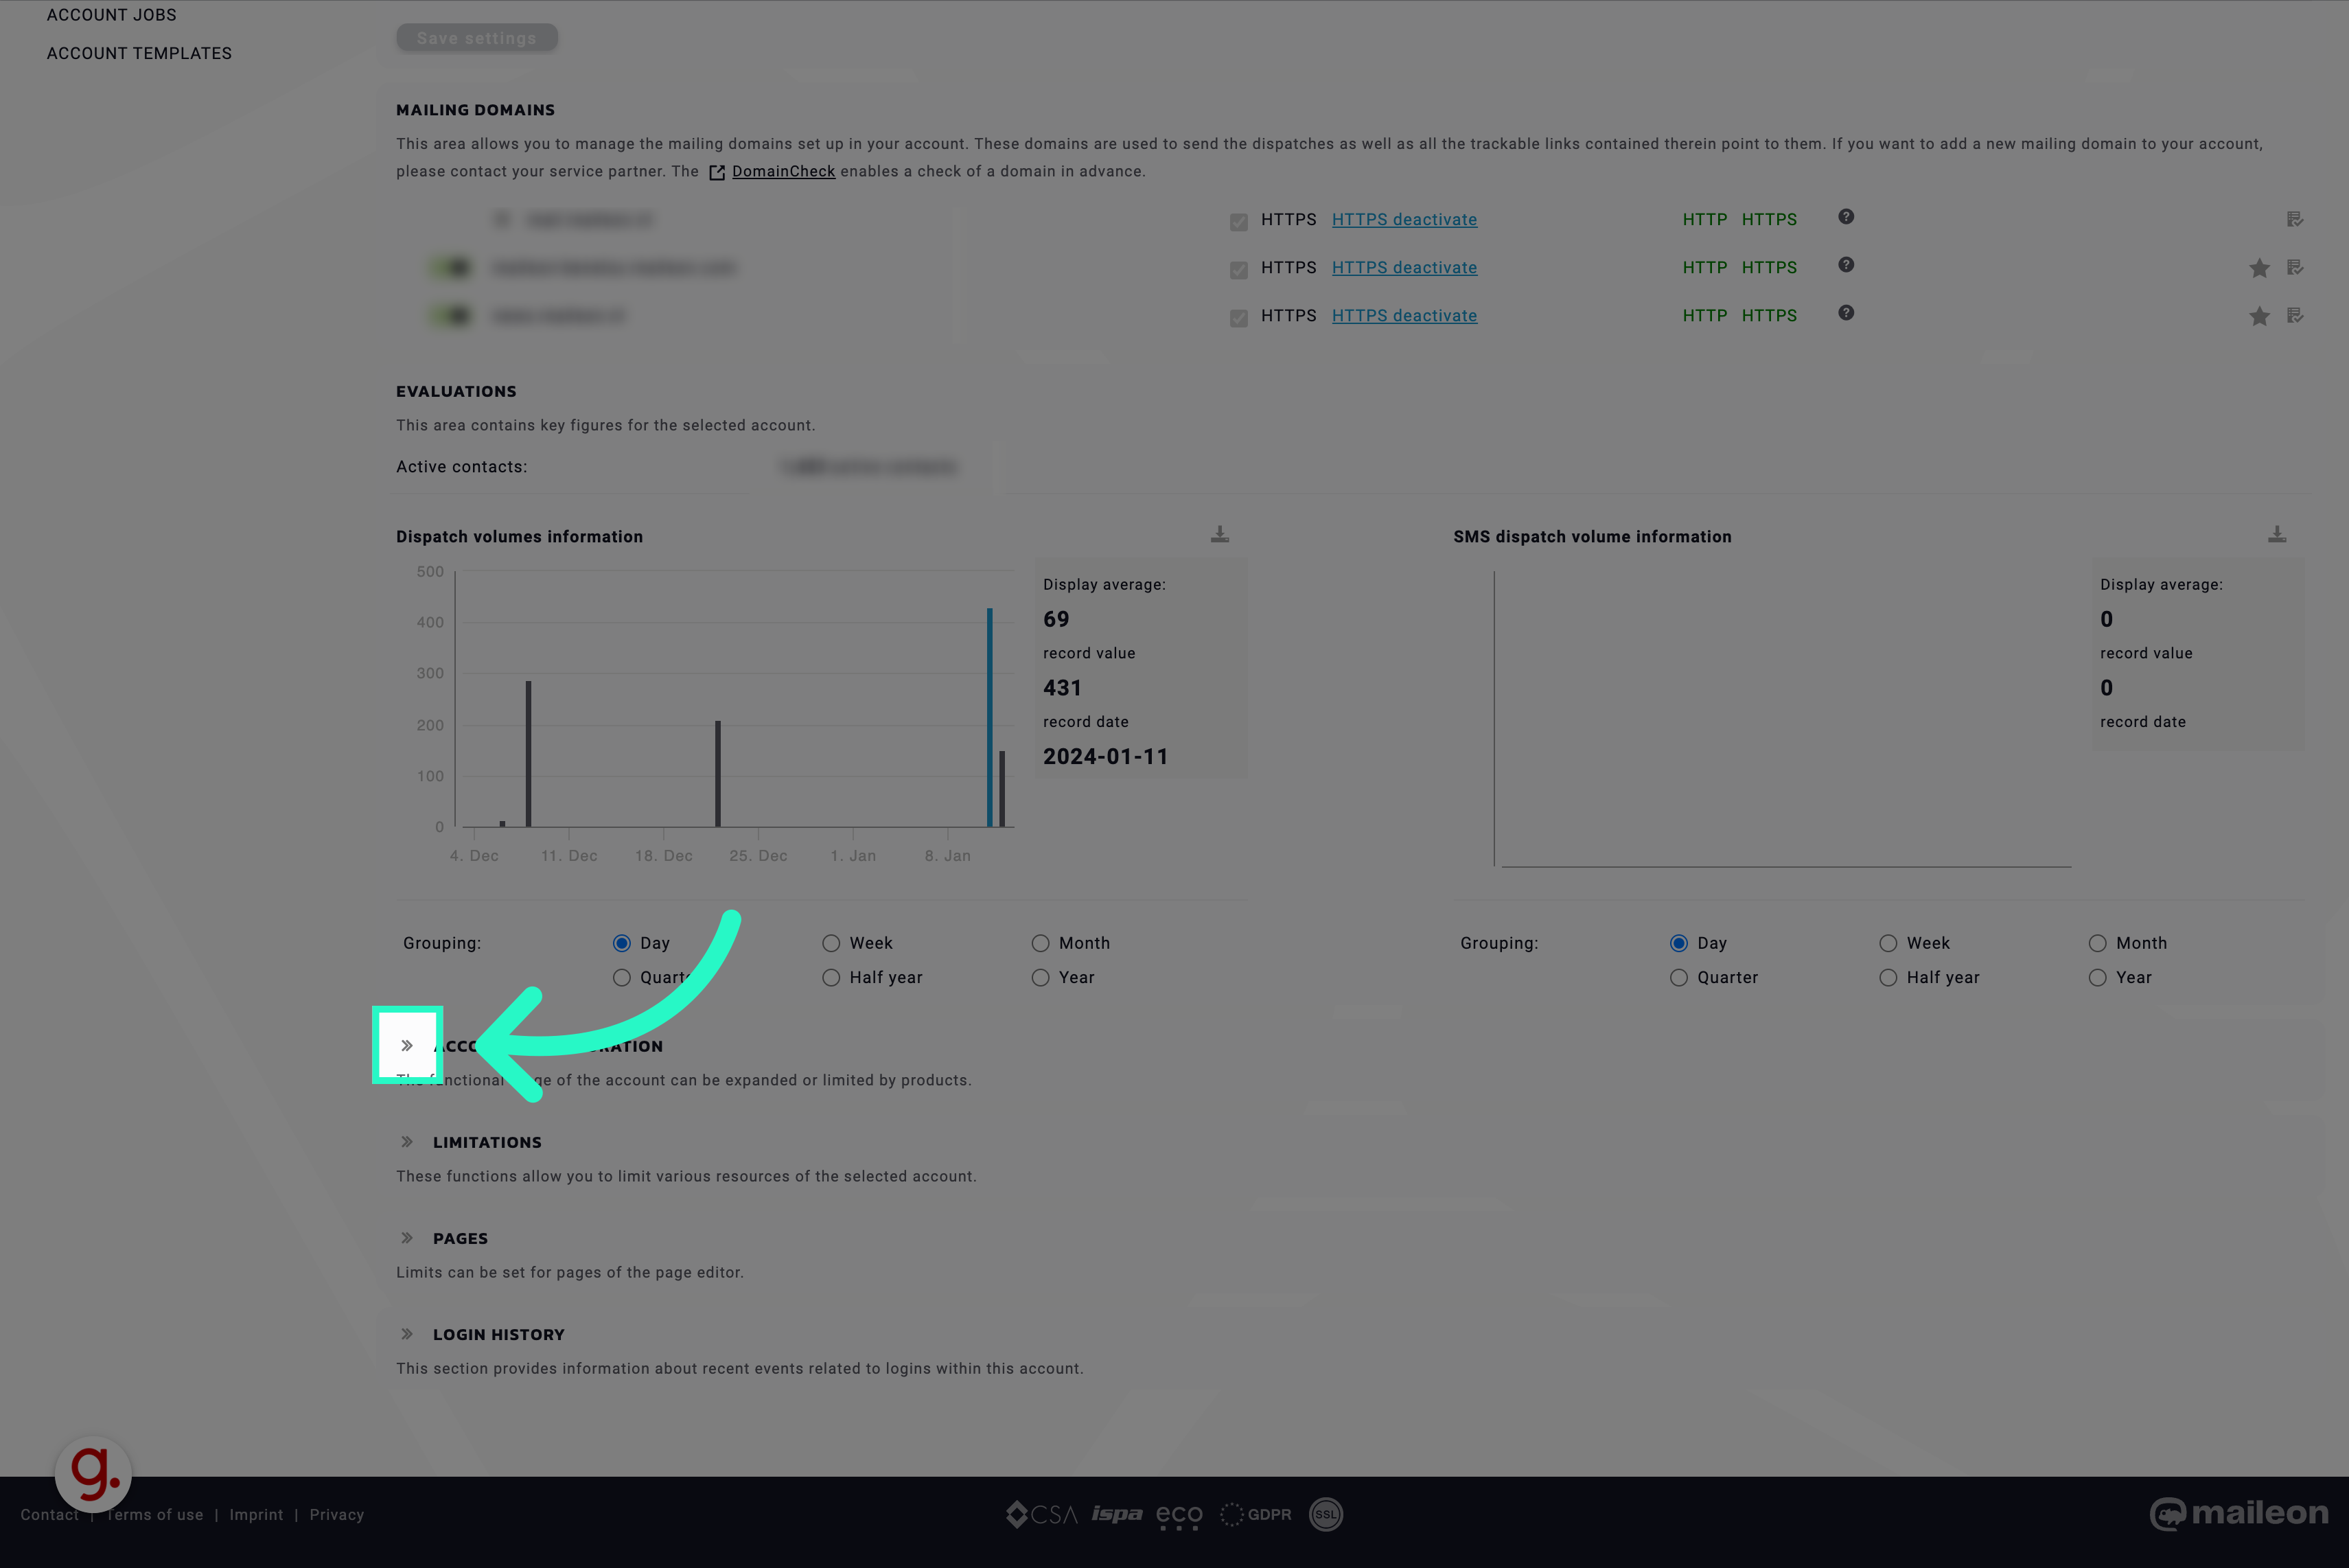
Task: Open Account Jobs menu item
Action: [111, 16]
